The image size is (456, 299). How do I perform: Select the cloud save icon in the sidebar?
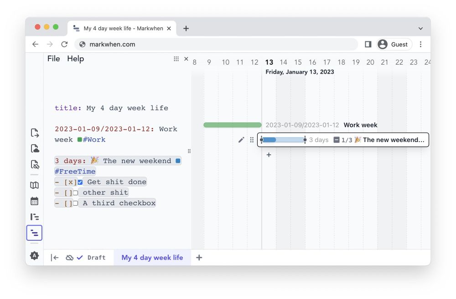click(34, 148)
